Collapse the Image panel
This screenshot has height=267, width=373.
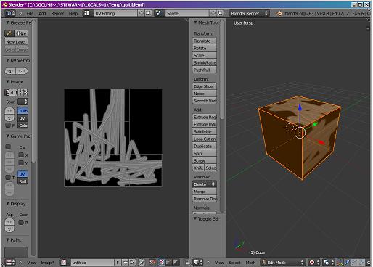[x=7, y=81]
